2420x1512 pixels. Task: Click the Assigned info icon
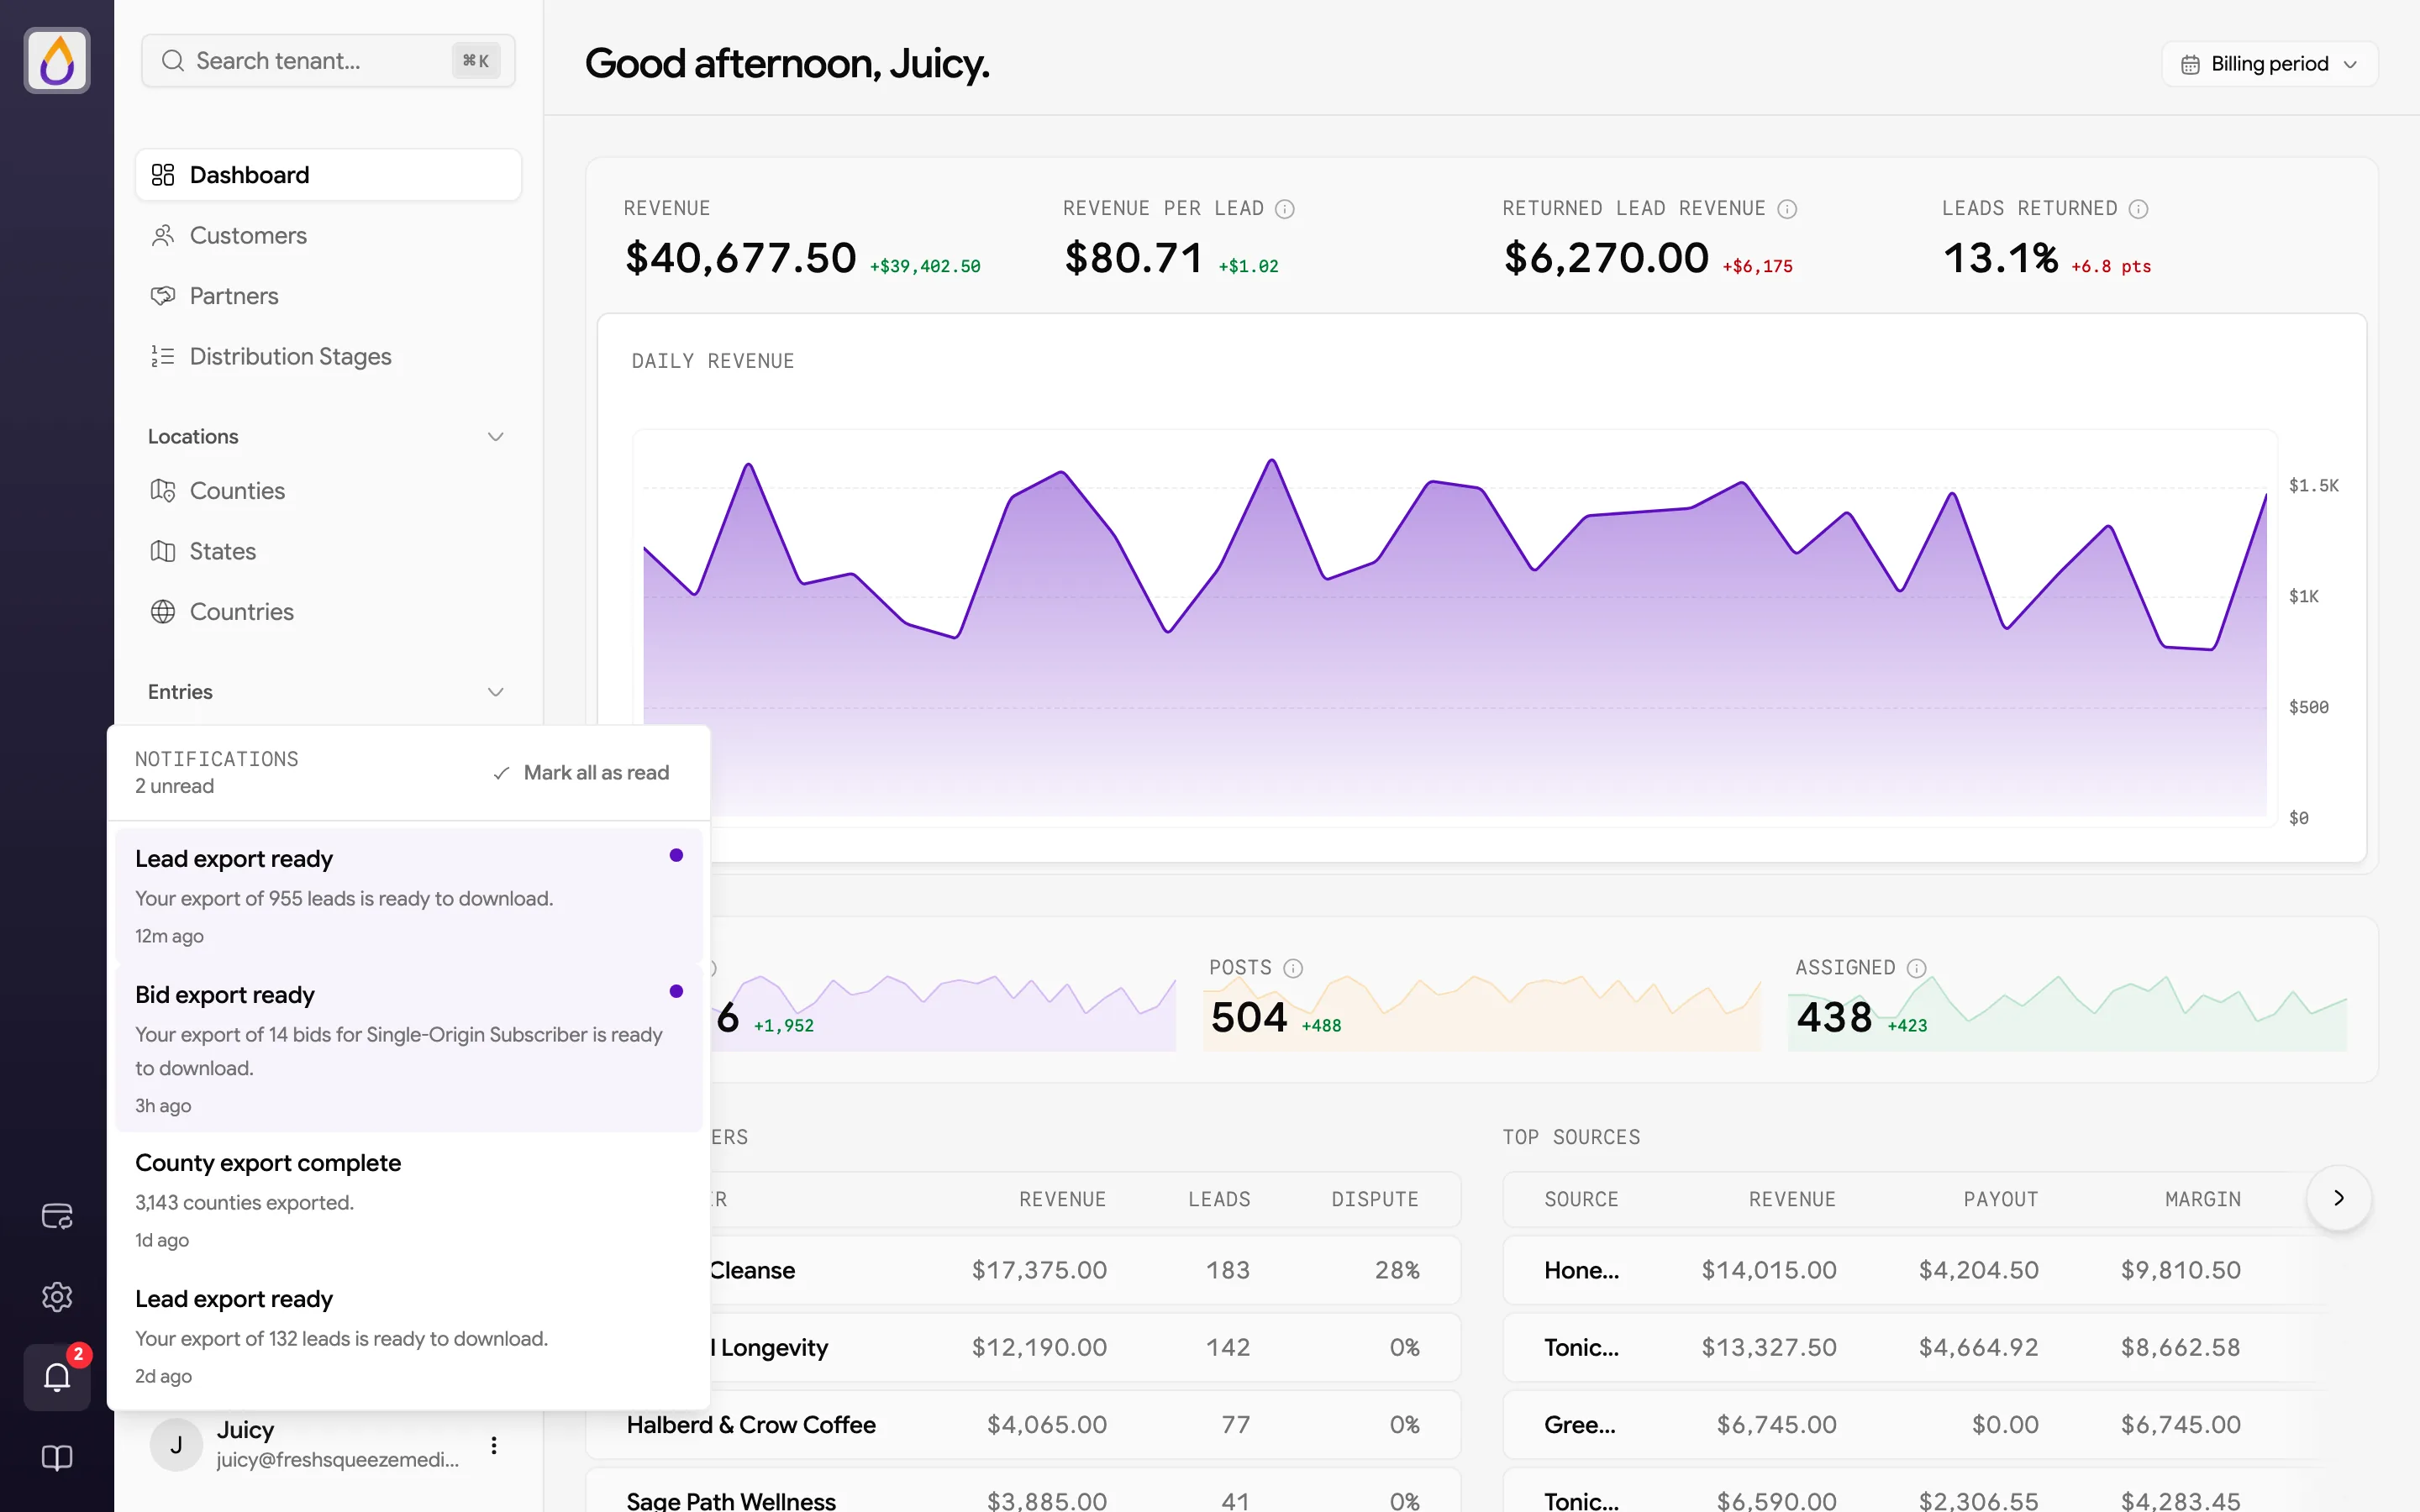[x=1916, y=968]
